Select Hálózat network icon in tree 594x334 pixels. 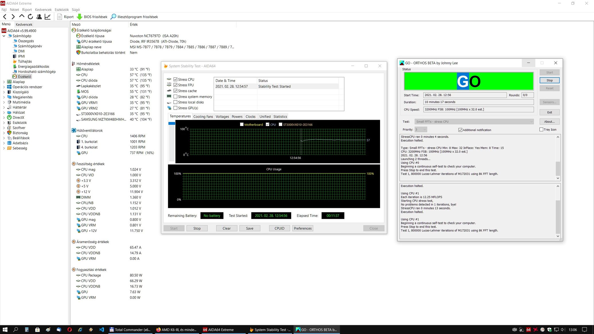(x=9, y=112)
